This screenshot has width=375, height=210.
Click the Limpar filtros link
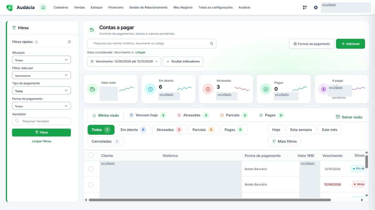41,141
